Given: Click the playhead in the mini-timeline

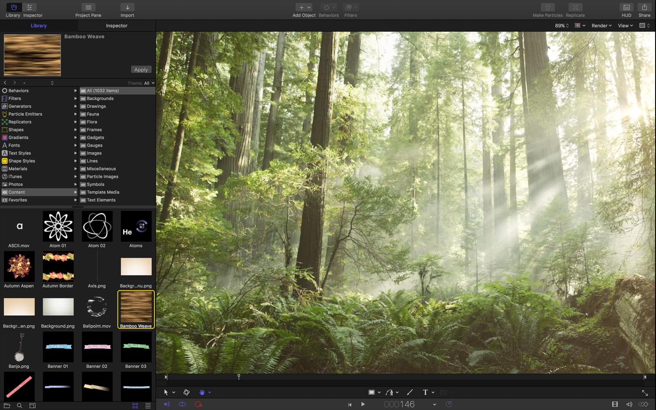Looking at the screenshot, I should point(239,377).
